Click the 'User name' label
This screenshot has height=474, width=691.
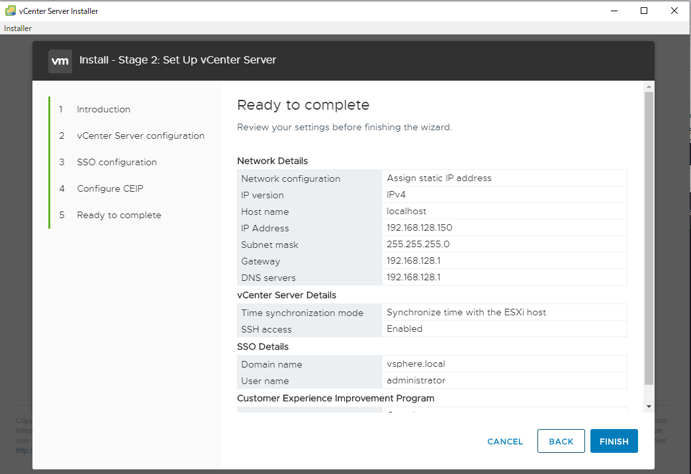265,381
